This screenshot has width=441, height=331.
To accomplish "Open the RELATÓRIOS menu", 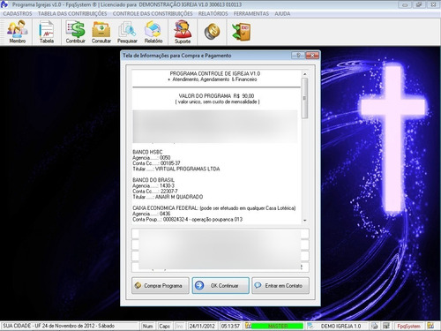I will point(213,13).
